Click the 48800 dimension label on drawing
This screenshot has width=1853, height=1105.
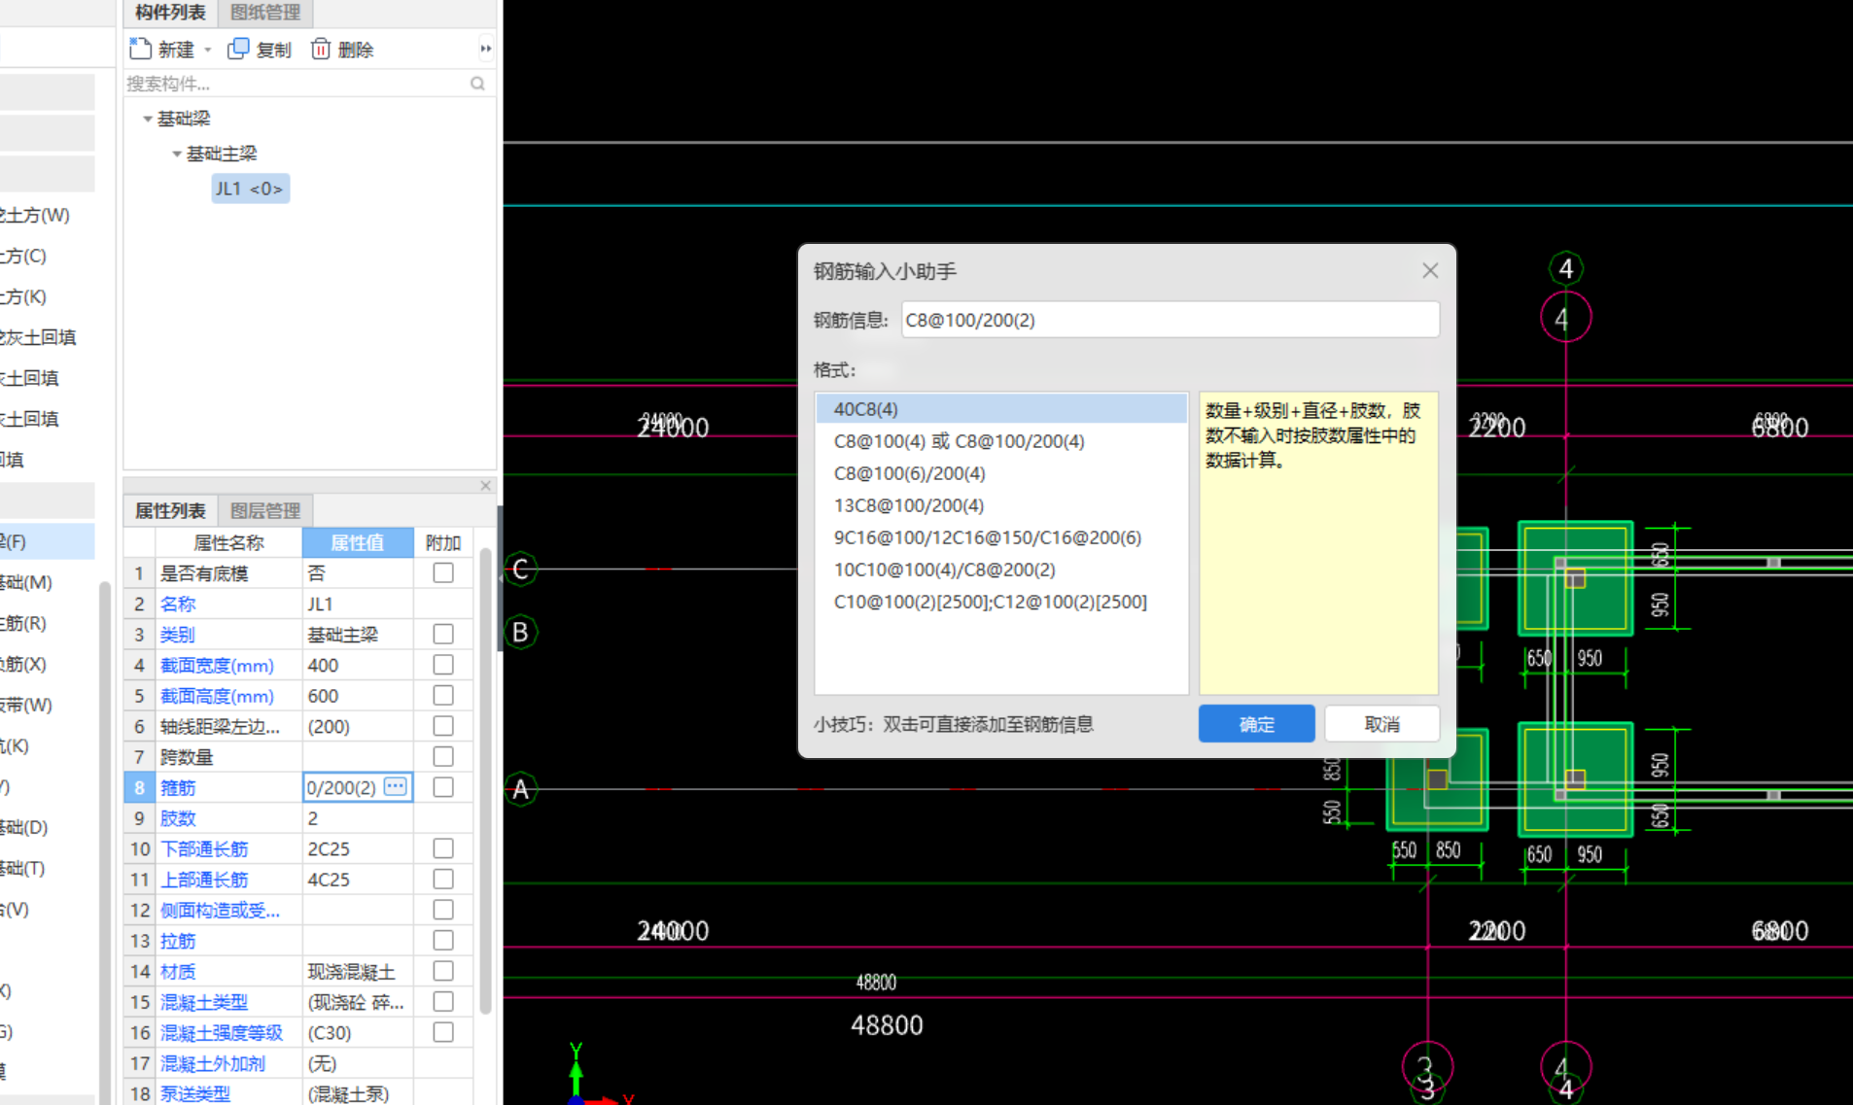coord(887,1024)
